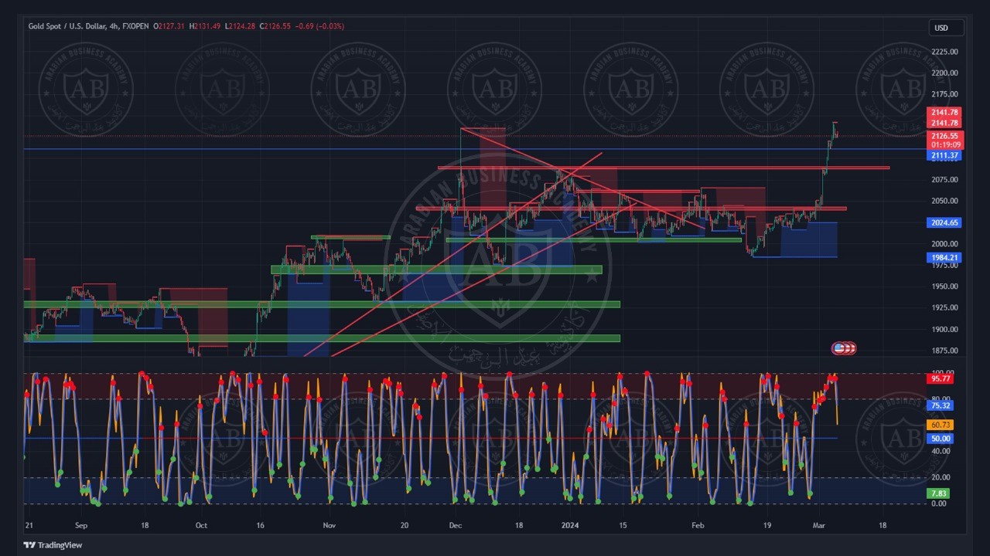Click 1925.00 on the price axis

pos(945,307)
